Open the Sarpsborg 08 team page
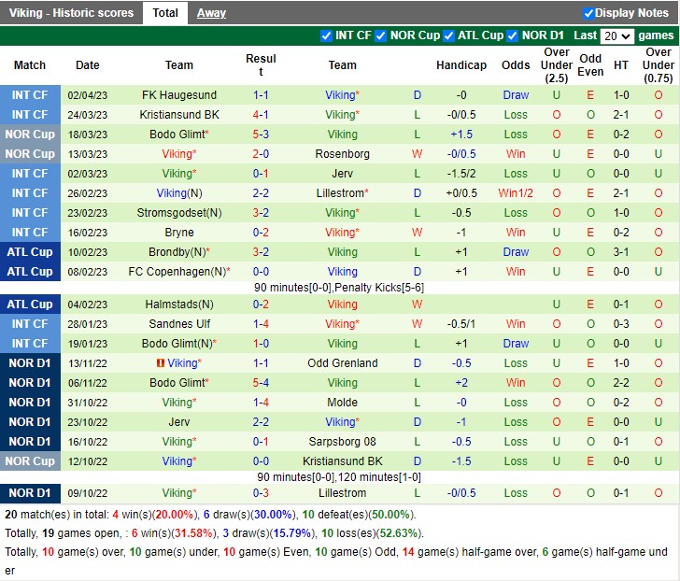The width and height of the screenshot is (680, 581). pyautogui.click(x=342, y=442)
